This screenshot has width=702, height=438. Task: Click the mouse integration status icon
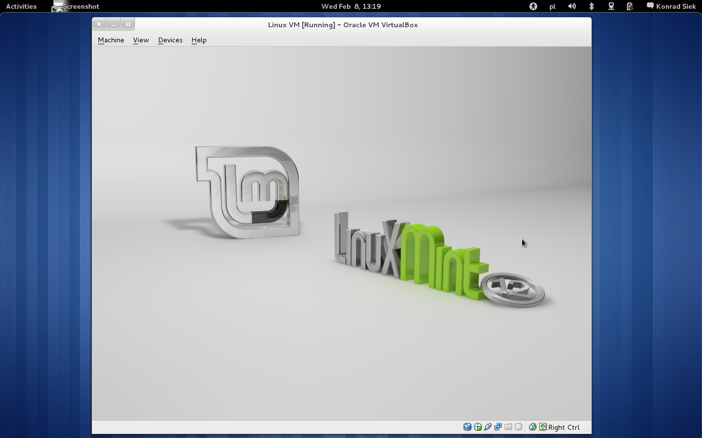coord(532,427)
